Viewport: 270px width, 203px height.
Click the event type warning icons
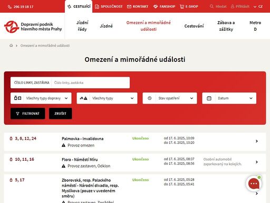(x=83, y=98)
